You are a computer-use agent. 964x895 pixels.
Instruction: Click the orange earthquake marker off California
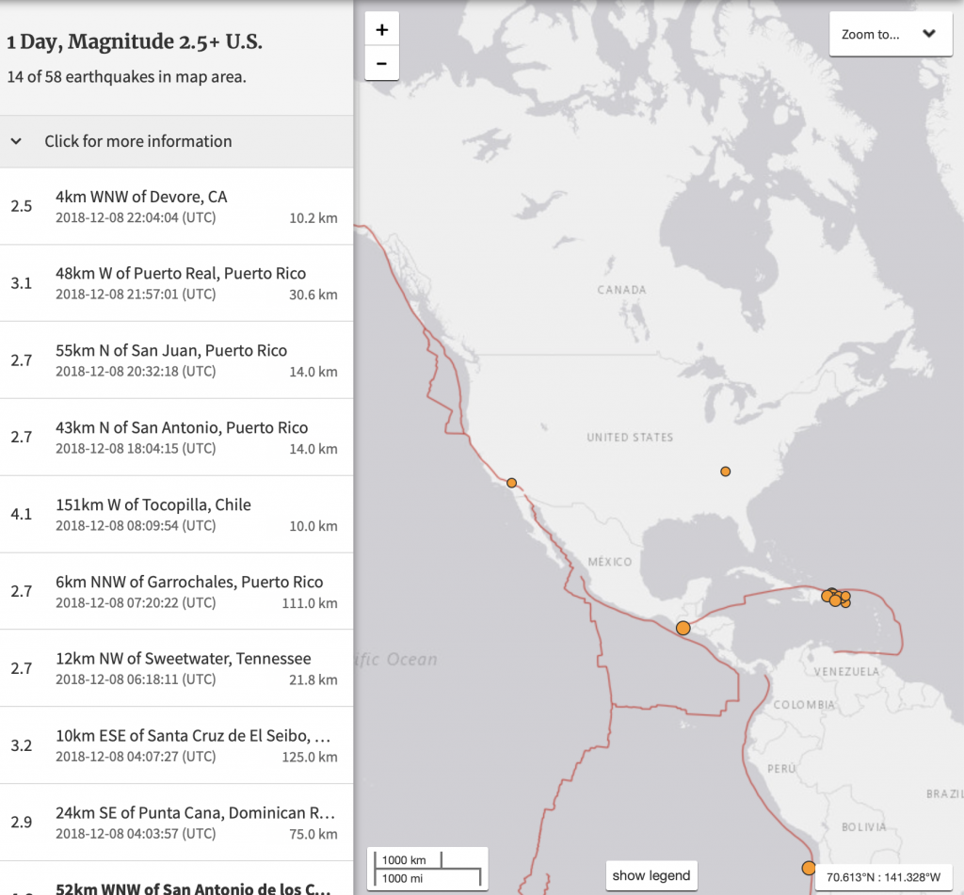click(511, 483)
